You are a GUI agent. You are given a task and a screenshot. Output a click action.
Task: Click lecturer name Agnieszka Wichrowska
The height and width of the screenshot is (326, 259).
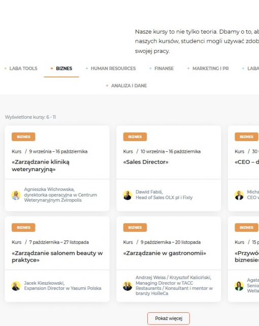pyautogui.click(x=49, y=189)
